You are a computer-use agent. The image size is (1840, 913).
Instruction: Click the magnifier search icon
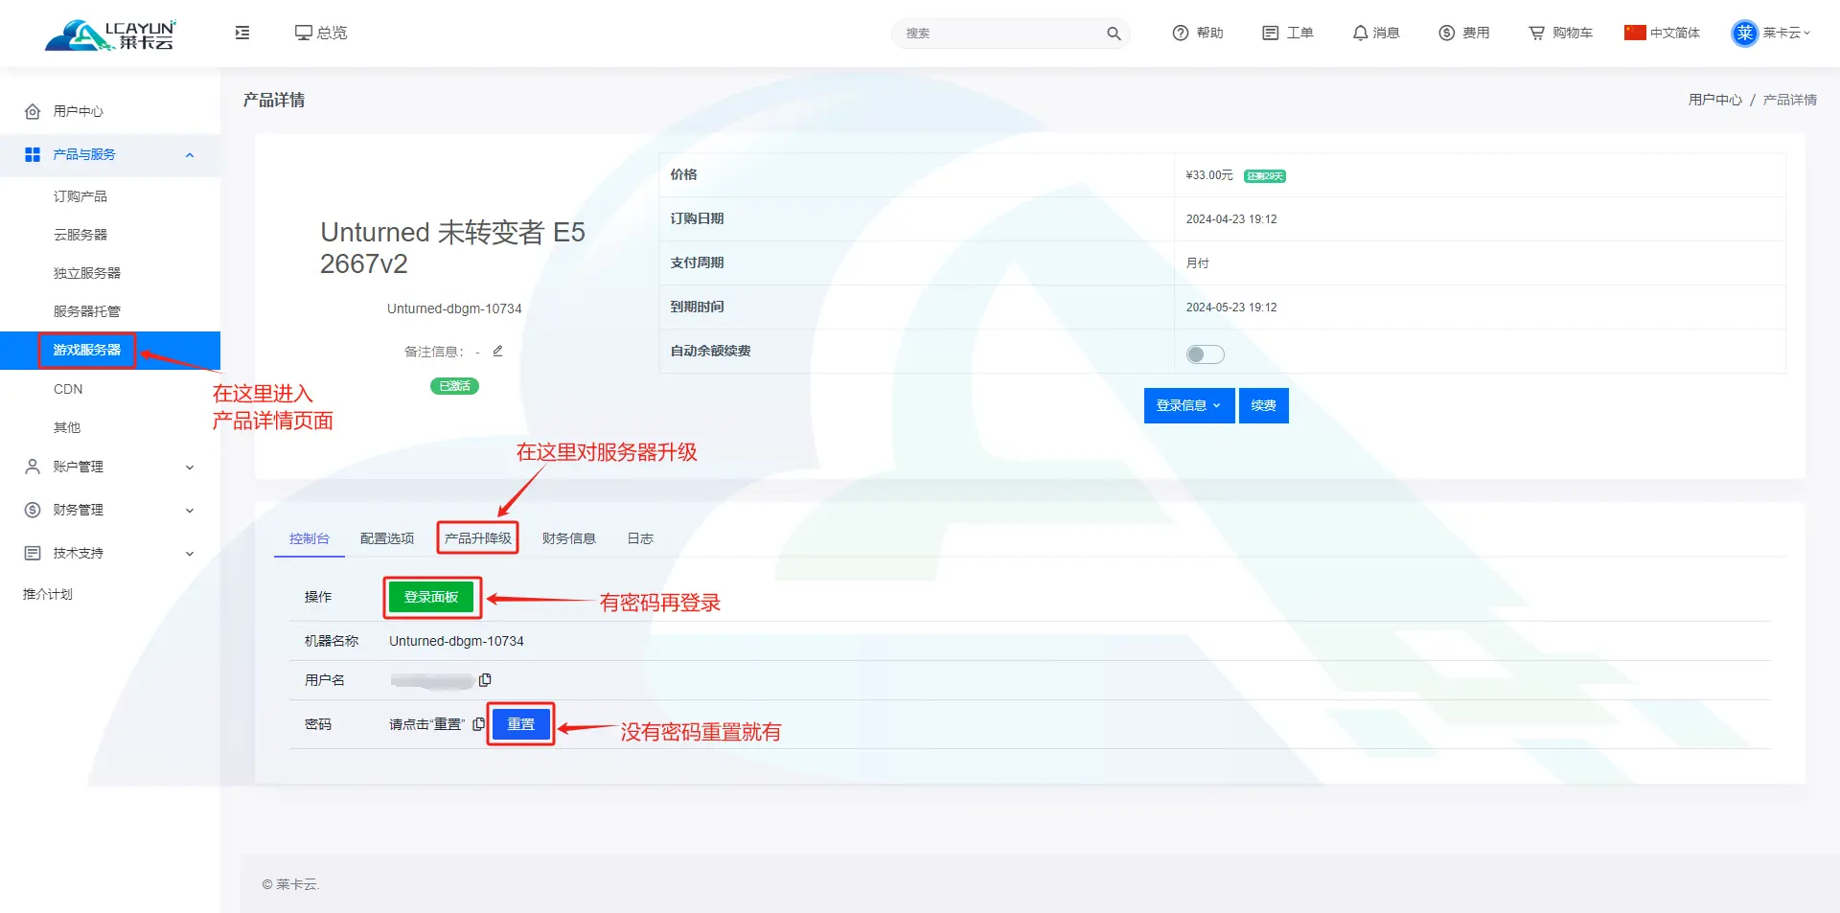coord(1114,34)
